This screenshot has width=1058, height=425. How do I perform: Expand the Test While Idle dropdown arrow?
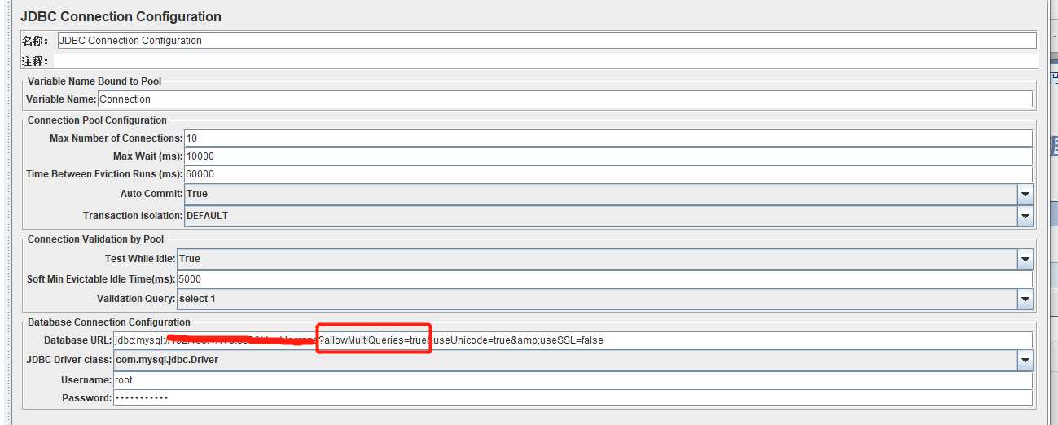[1025, 259]
